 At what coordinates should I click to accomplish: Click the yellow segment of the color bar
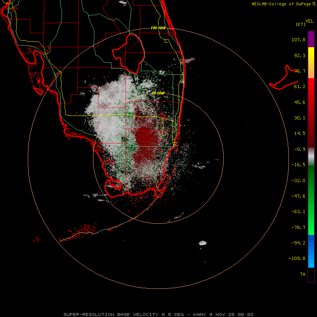coord(311,63)
